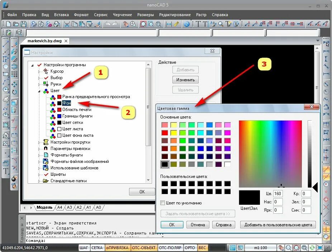
Task: Collapse the 'Настройки программы' tree node
Action: 32,65
